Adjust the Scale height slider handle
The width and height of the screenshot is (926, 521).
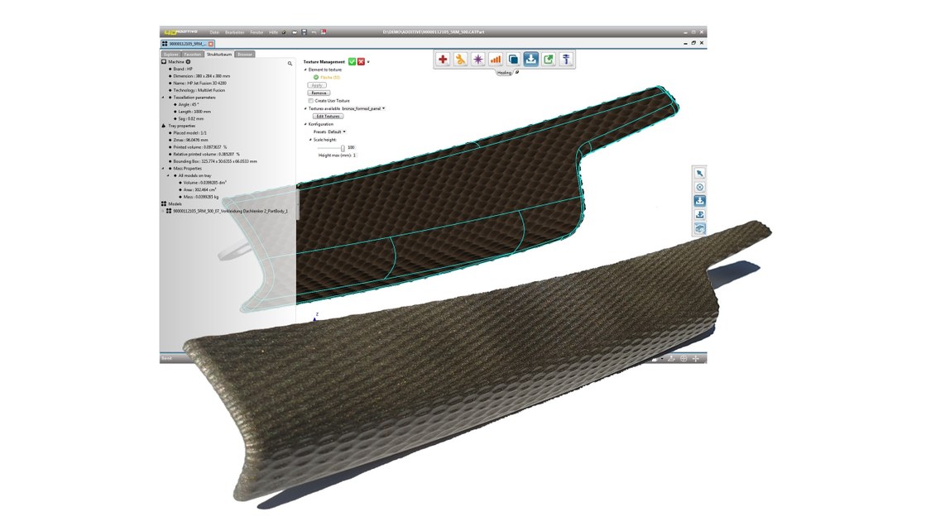[343, 148]
